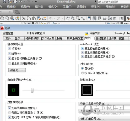Click the Save As icon with pencil
This screenshot has height=121, width=130.
(x=10, y=1)
